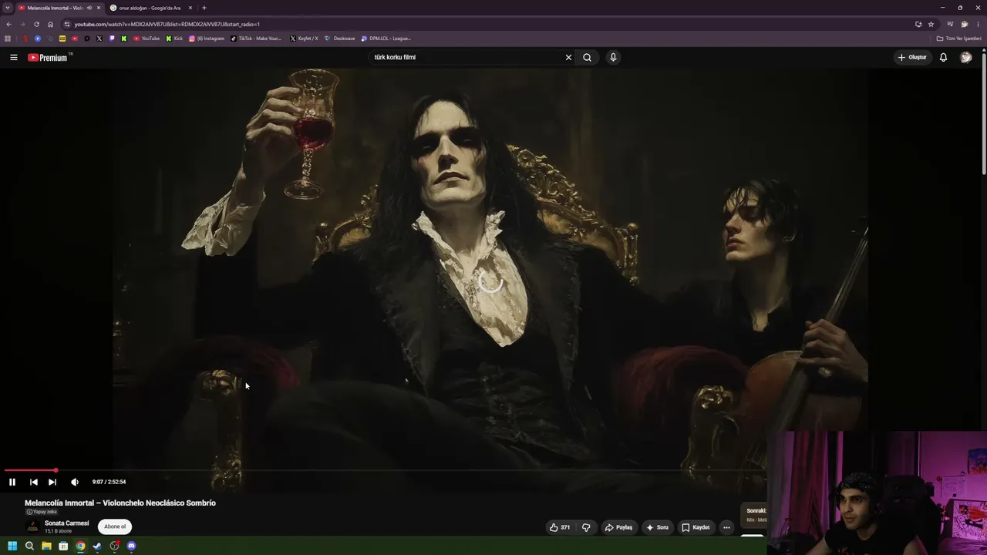Open the Twitch bookmark icon
The image size is (987, 555).
112,39
